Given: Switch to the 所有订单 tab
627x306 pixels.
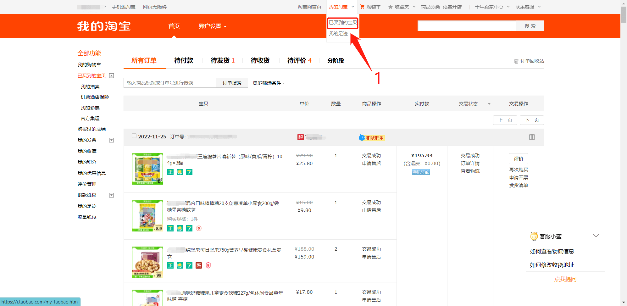Looking at the screenshot, I should [144, 60].
